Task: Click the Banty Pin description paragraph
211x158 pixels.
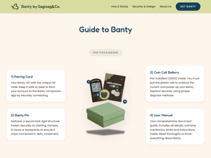Action: pos(36,128)
